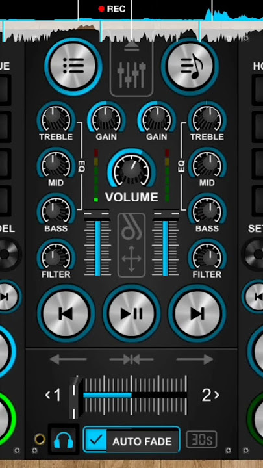Skip to previous track

point(66,313)
